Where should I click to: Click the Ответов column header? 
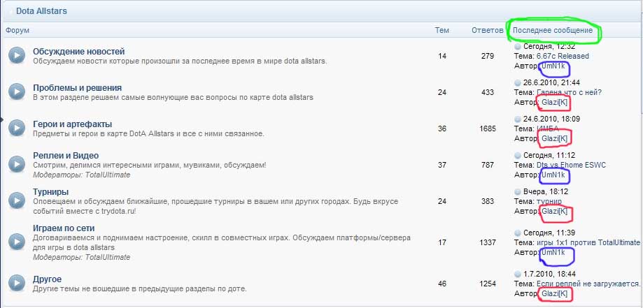click(x=487, y=30)
